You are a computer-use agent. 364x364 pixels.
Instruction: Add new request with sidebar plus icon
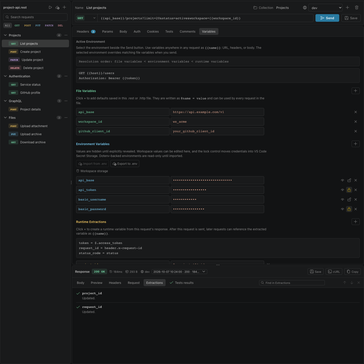pyautogui.click(x=64, y=8)
